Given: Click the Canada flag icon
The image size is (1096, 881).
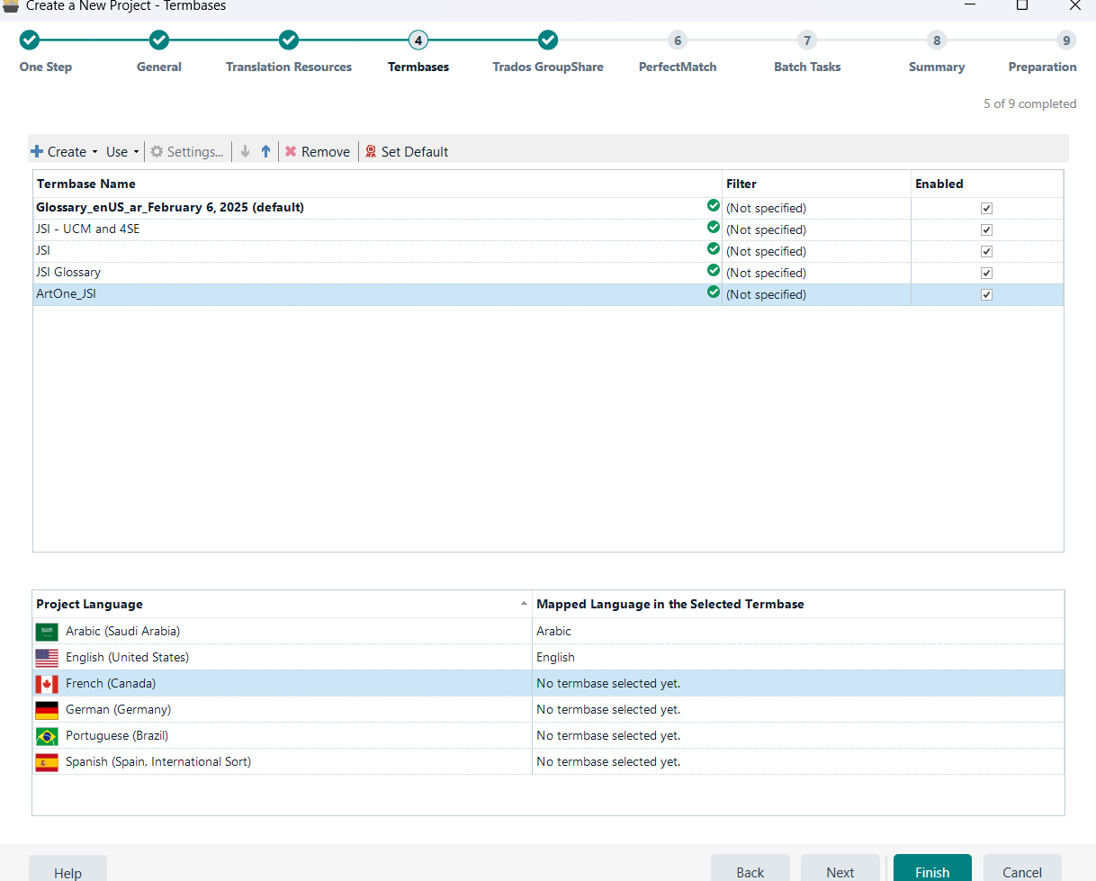Looking at the screenshot, I should tap(47, 684).
